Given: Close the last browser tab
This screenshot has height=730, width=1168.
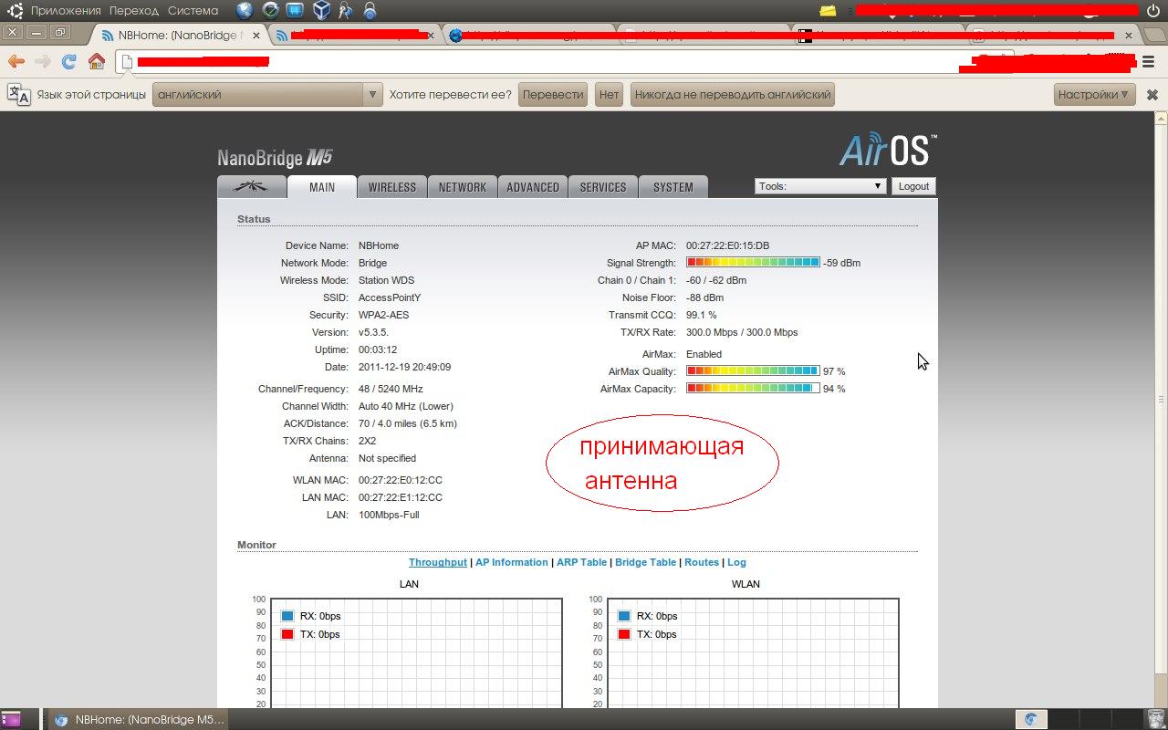Looking at the screenshot, I should pyautogui.click(x=1129, y=36).
